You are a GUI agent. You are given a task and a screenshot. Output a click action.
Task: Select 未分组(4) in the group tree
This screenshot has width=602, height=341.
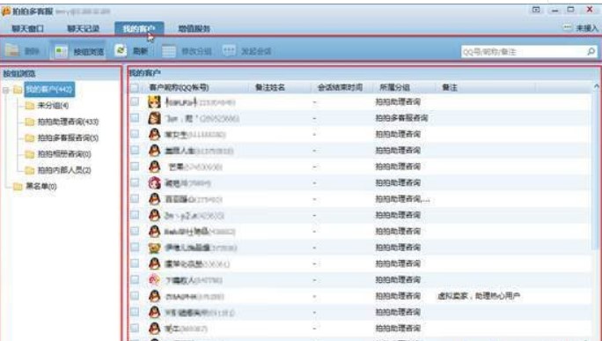53,106
